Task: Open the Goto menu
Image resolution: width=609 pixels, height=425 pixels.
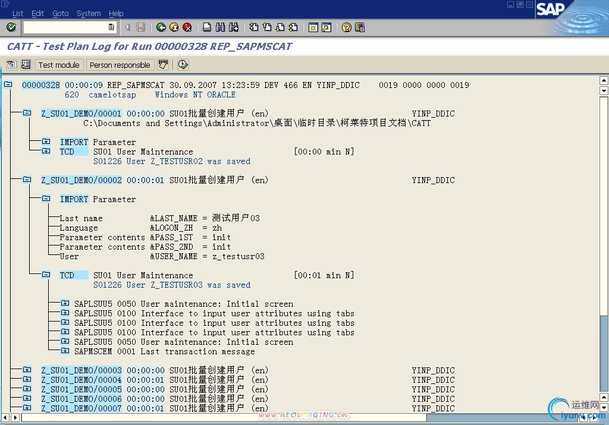Action: click(x=61, y=13)
